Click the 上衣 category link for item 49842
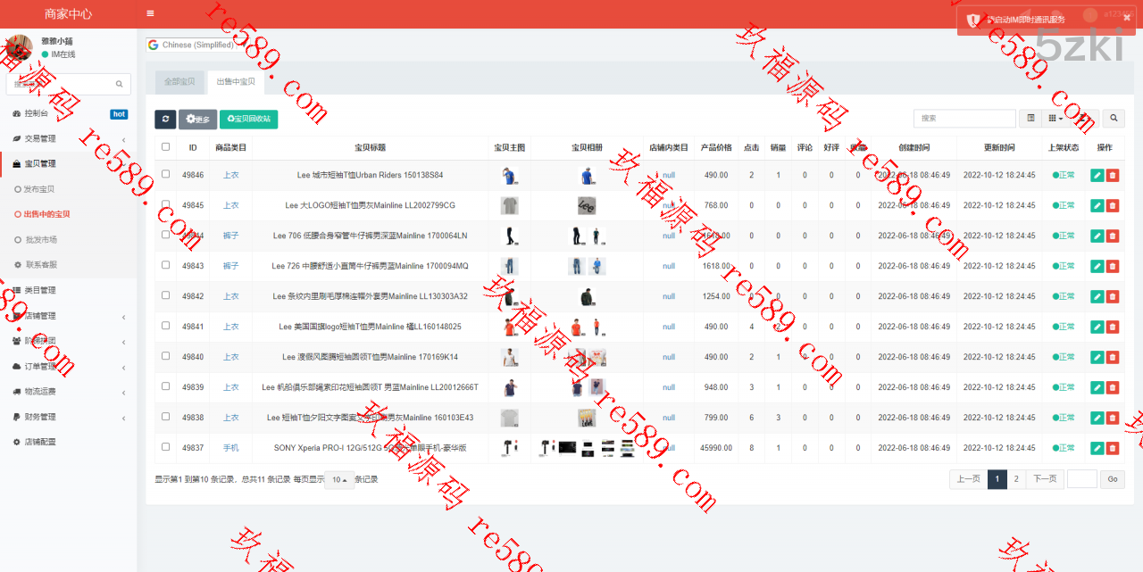The width and height of the screenshot is (1143, 572). 231,296
